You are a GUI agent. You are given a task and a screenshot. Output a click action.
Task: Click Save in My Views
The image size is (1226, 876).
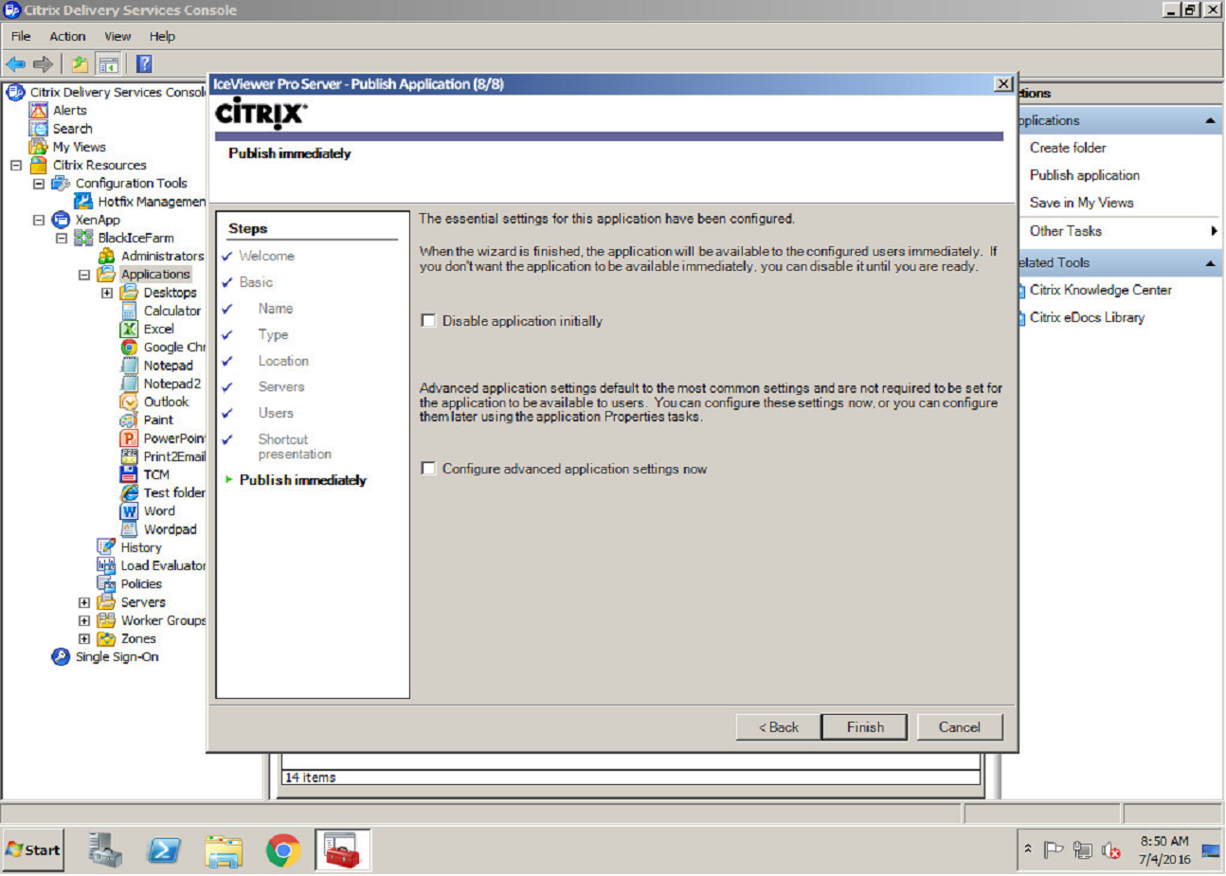click(x=1082, y=203)
